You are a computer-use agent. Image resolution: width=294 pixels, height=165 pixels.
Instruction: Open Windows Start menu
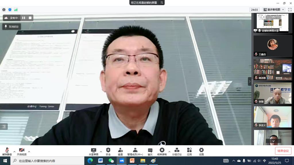[5, 161]
